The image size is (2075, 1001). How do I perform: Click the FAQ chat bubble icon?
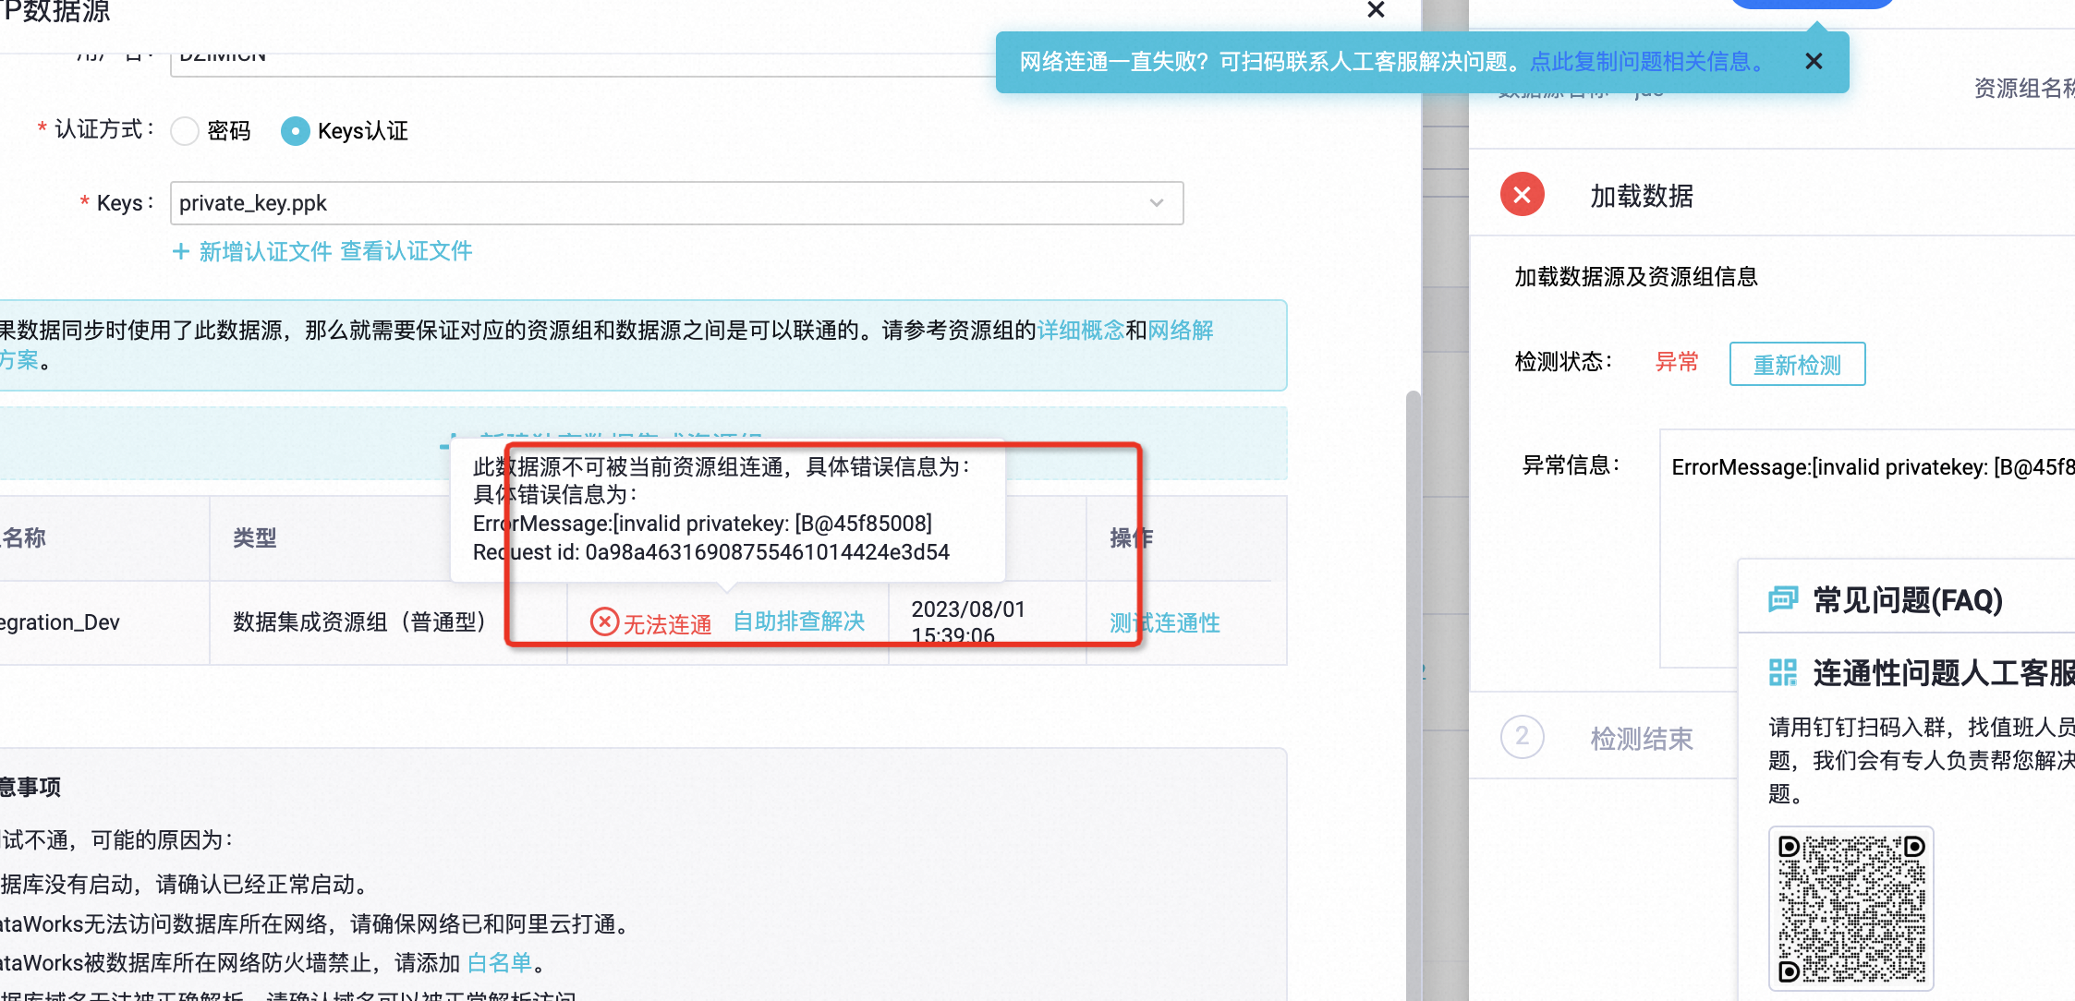click(1782, 600)
